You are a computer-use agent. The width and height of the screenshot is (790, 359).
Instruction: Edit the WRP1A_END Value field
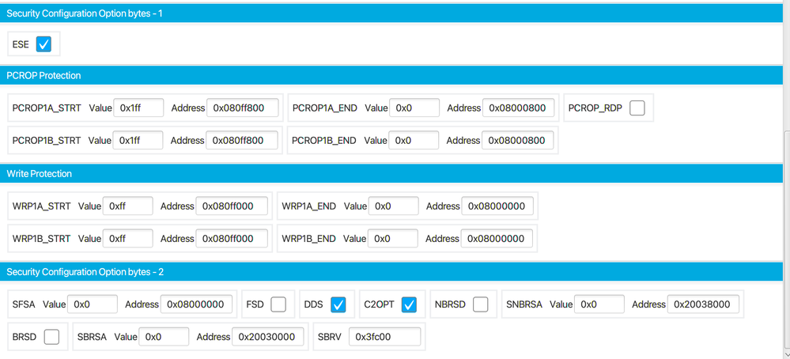(394, 206)
